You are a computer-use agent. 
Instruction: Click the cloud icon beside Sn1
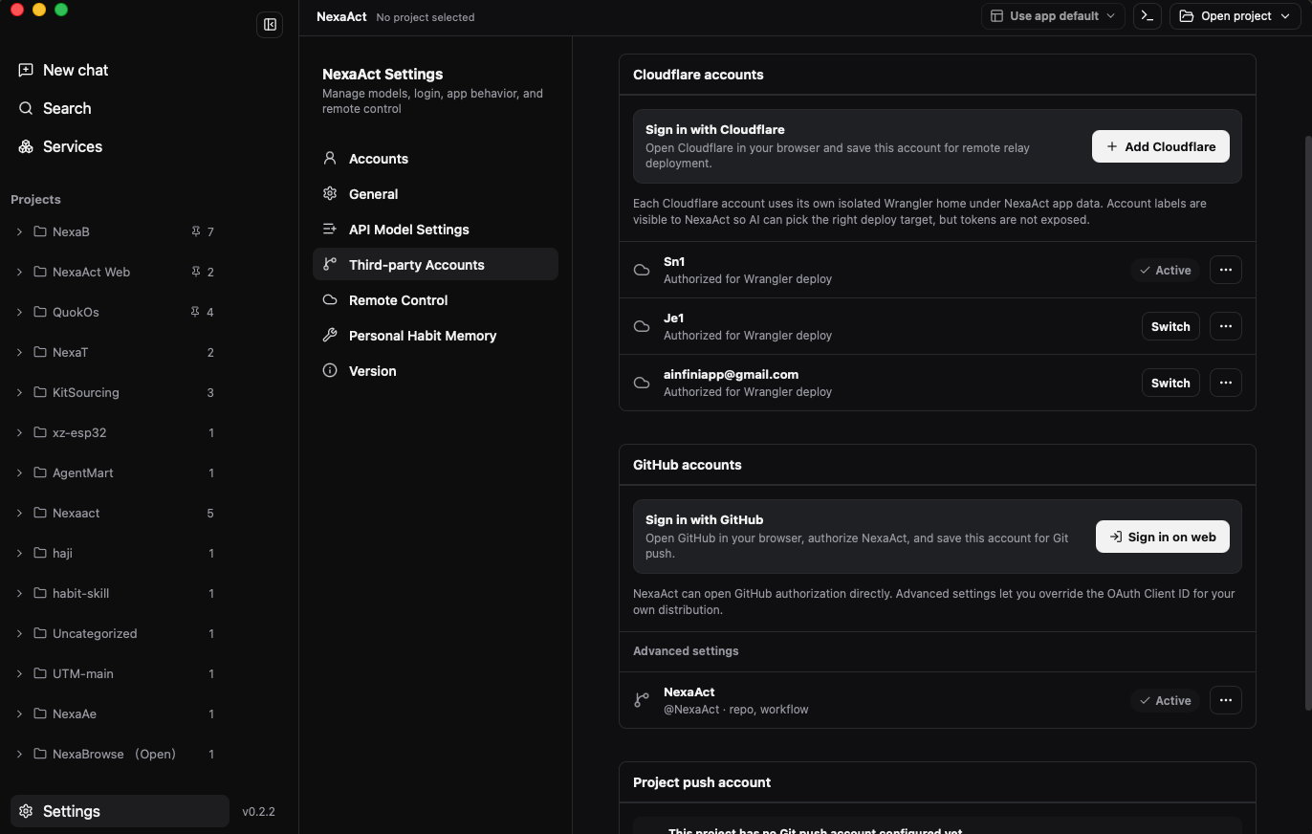642,270
